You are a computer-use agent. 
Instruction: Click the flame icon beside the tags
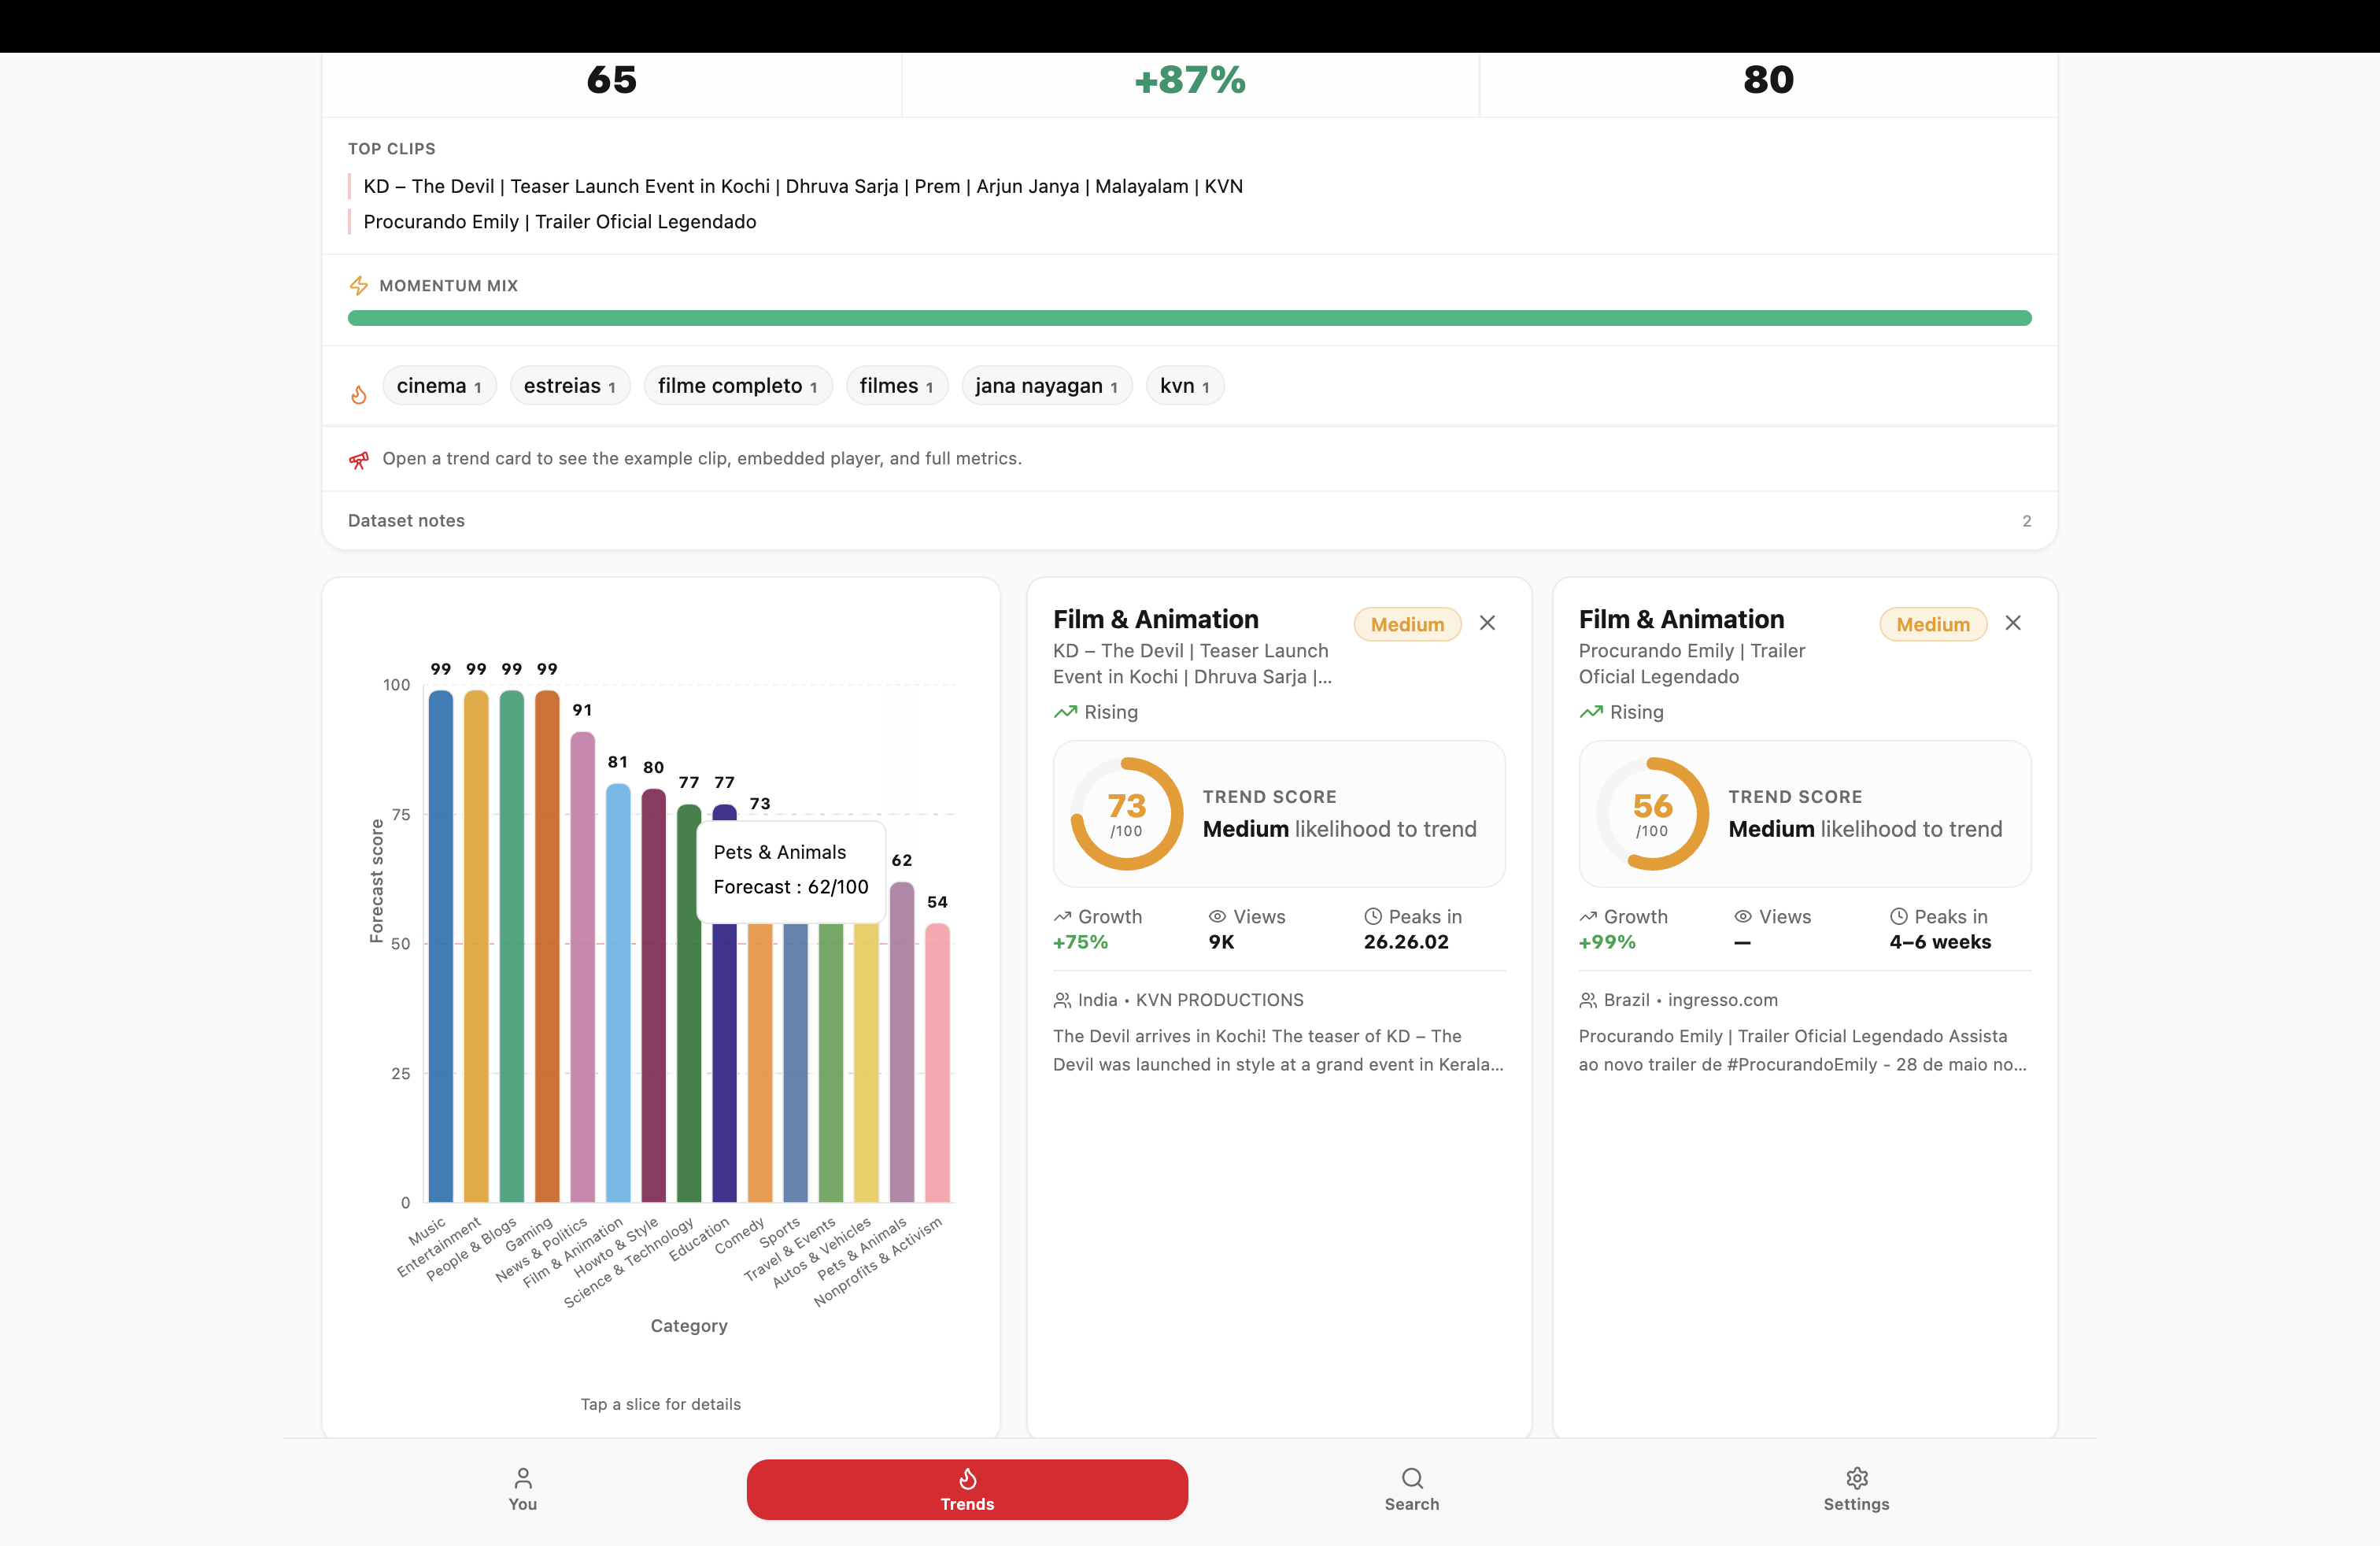pos(359,394)
